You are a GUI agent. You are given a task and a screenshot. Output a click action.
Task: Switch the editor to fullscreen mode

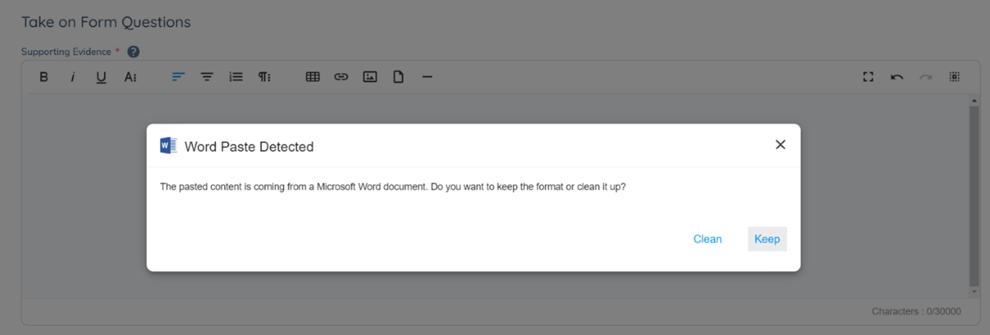coord(869,77)
